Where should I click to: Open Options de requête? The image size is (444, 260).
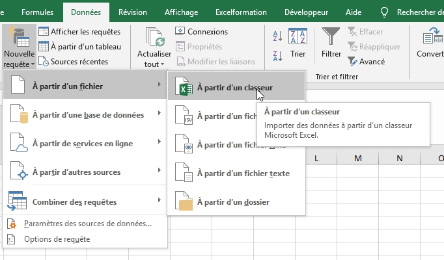[85, 239]
